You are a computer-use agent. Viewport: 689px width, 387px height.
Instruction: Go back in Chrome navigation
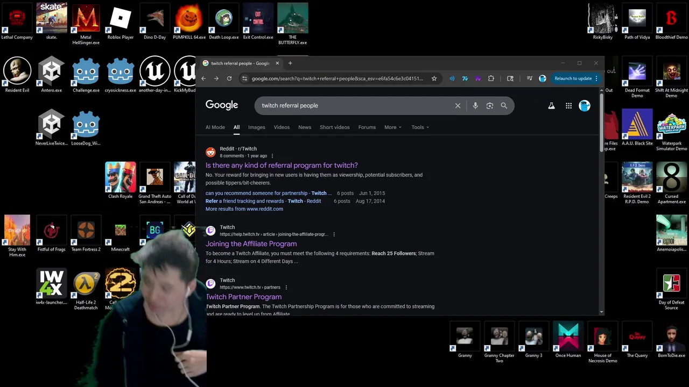coord(203,78)
